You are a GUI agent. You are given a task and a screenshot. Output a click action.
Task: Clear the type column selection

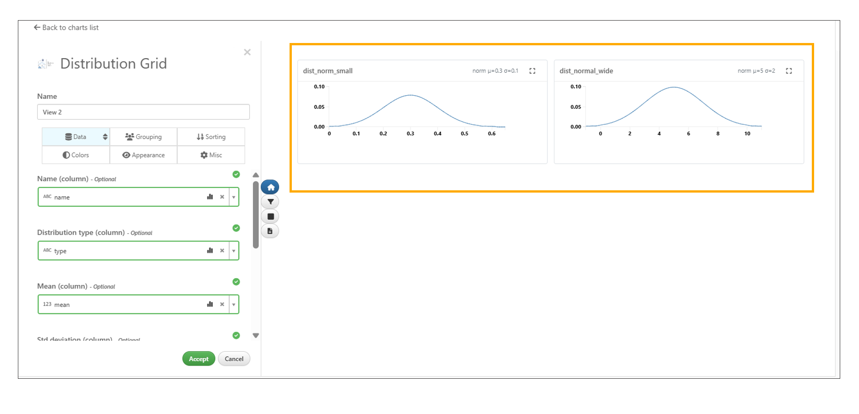(x=222, y=251)
